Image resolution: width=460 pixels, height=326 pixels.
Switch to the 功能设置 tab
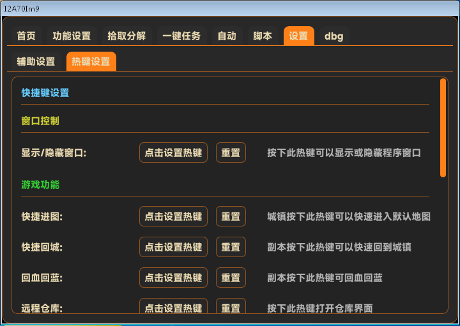[72, 36]
